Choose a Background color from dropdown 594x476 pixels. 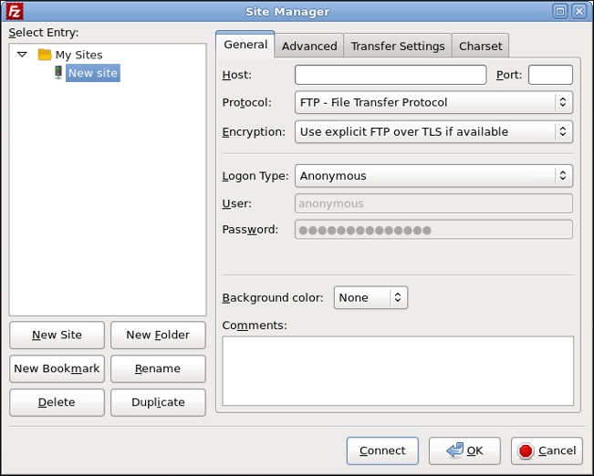click(370, 298)
